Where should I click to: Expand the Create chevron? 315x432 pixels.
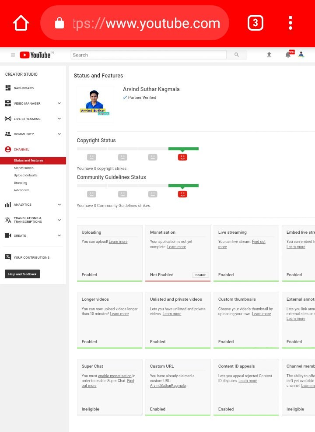click(59, 235)
